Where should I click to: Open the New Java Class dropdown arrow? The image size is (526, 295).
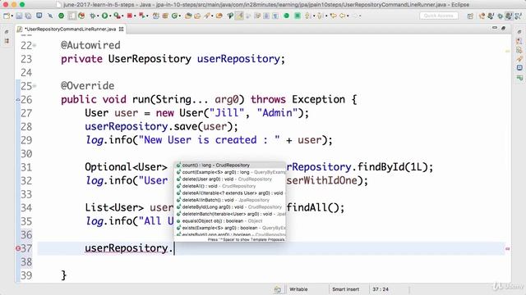point(180,16)
